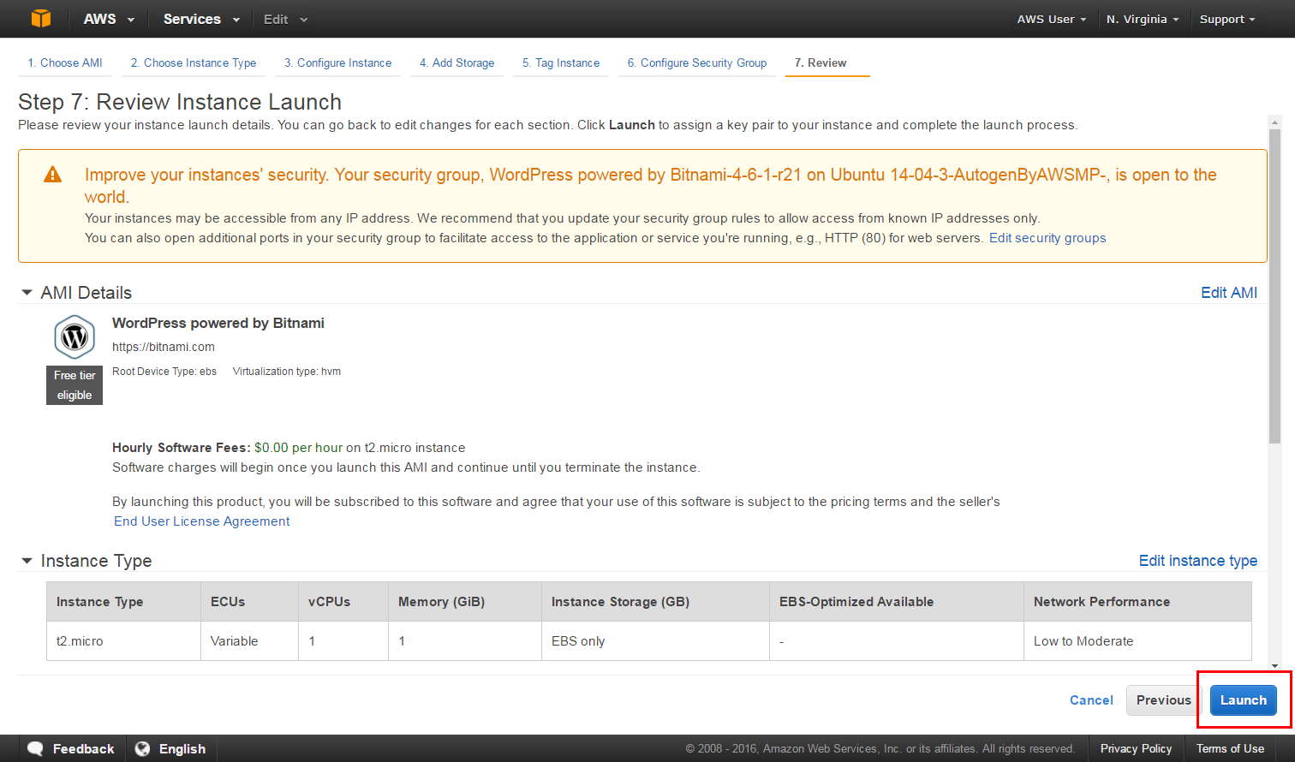Click the Launch button
The image size is (1295, 762).
click(1243, 700)
